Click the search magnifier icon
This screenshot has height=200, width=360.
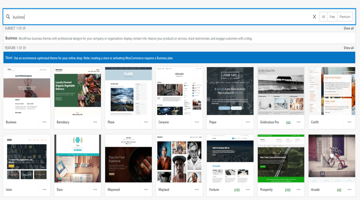[x=8, y=17]
